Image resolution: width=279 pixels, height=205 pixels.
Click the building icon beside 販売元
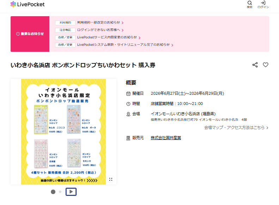(128, 138)
